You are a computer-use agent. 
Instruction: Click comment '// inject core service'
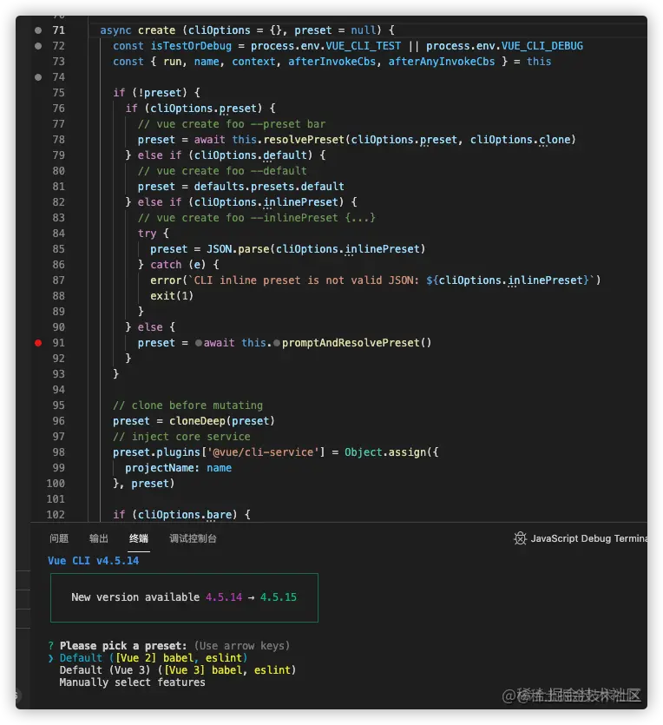[x=181, y=437]
